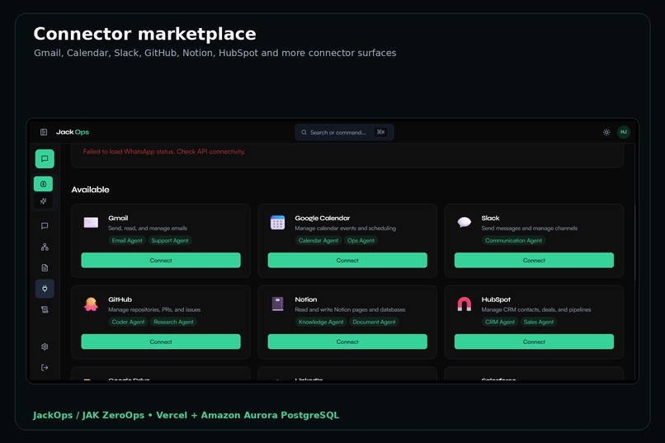Click the Ops Agent tag
Viewport: 665px width, 443px height.
pos(361,240)
